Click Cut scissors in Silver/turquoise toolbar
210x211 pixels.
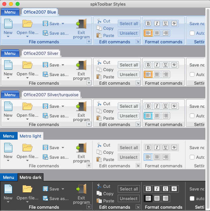click(99, 104)
